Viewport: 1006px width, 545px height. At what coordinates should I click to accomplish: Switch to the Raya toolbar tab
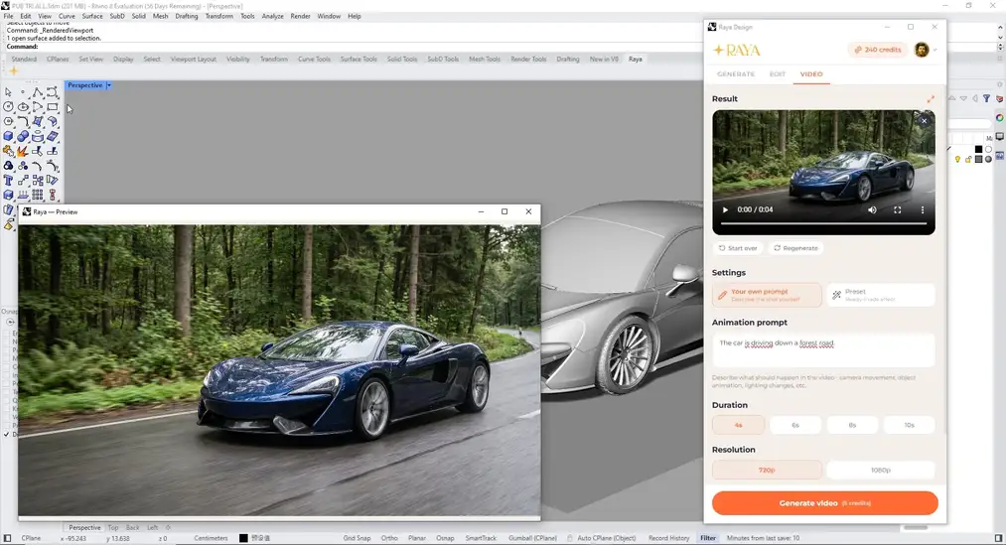[x=636, y=59]
